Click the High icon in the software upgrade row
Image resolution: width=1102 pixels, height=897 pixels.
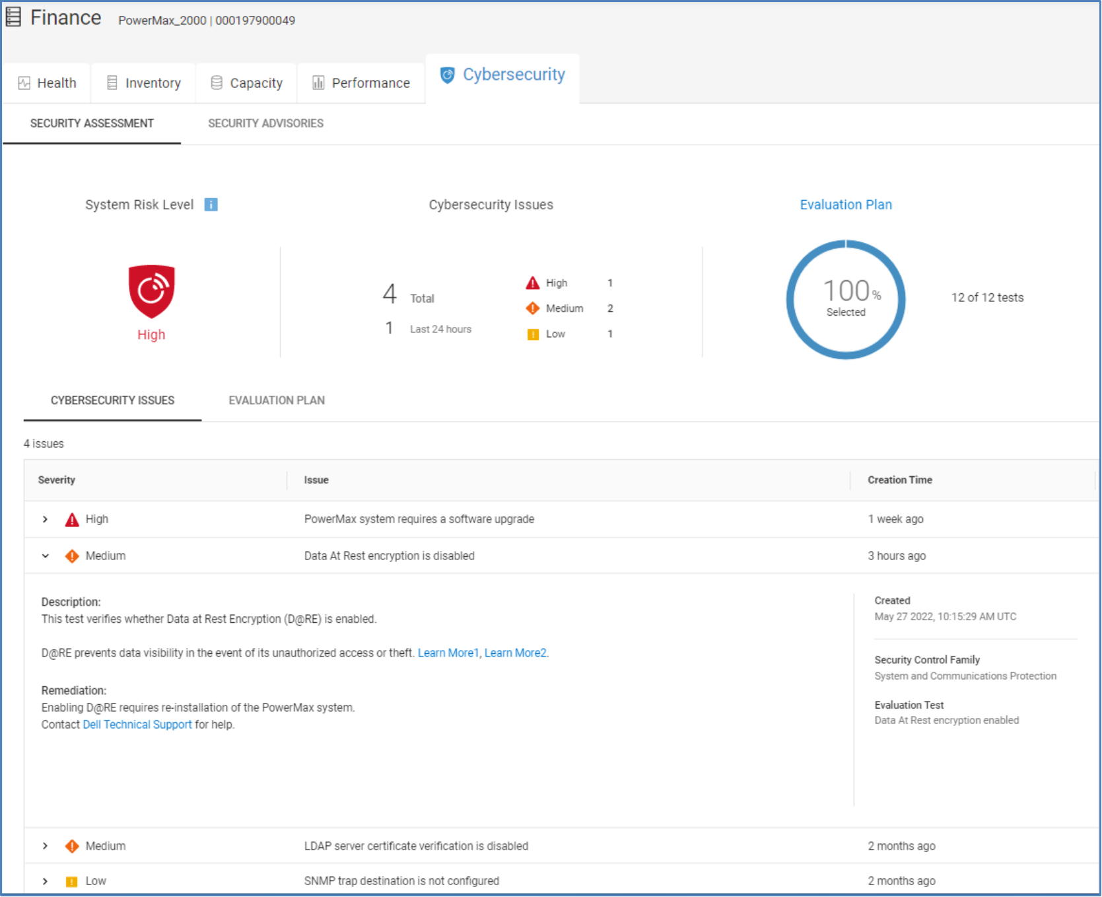72,520
